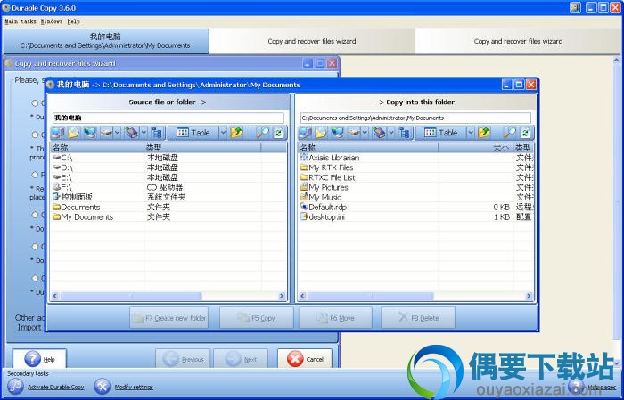Open My Computer in destination pane toolbar

306,133
